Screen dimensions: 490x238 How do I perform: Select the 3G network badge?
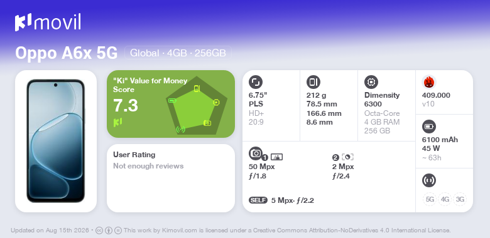pos(460,199)
